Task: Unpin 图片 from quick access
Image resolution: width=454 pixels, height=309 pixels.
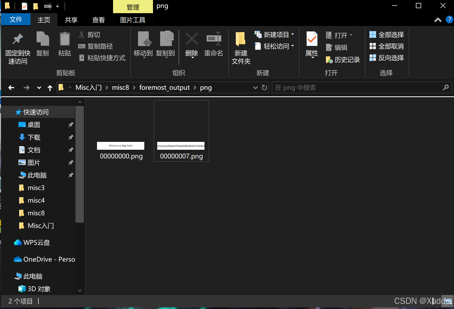Action: pyautogui.click(x=70, y=162)
